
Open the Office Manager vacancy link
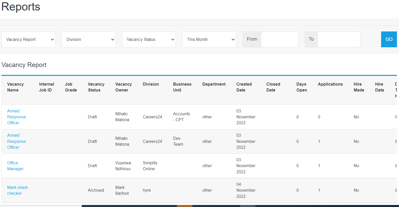click(15, 166)
